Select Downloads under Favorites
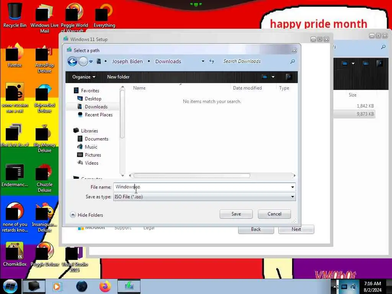The width and height of the screenshot is (392, 294). [x=96, y=107]
